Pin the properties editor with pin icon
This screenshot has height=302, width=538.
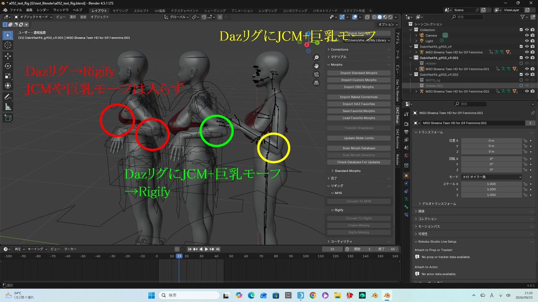tap(533, 113)
